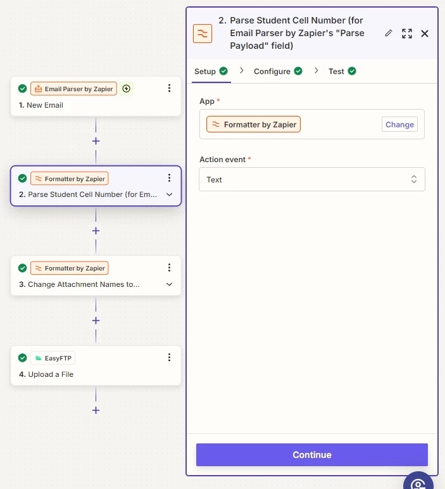The height and width of the screenshot is (489, 445).
Task: Click the green check status icon on EasyFTP step
Action: [22, 358]
